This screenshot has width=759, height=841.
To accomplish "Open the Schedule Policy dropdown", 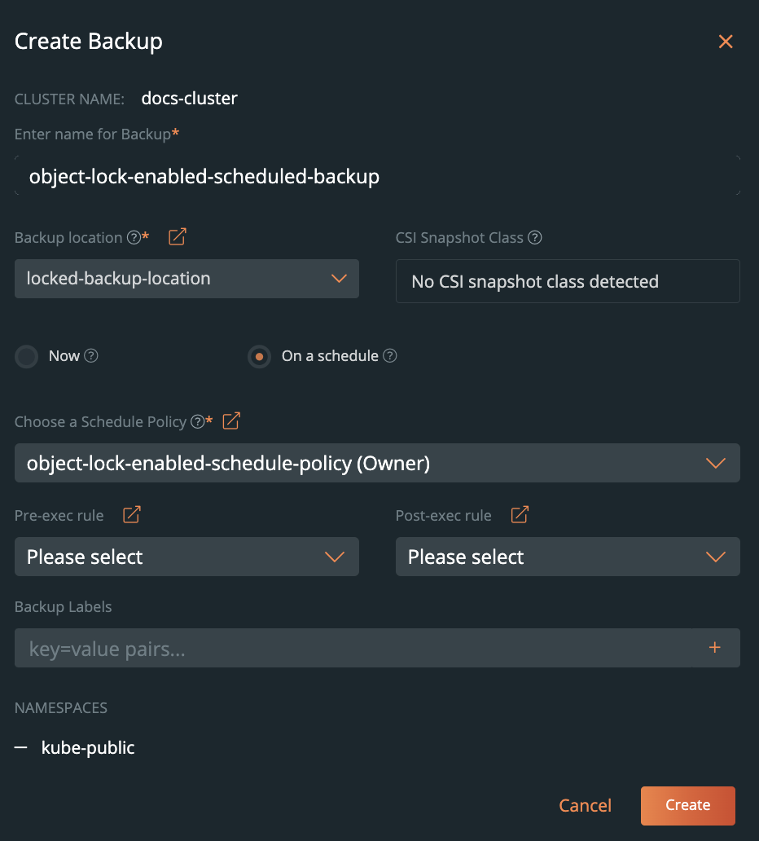I will (377, 463).
